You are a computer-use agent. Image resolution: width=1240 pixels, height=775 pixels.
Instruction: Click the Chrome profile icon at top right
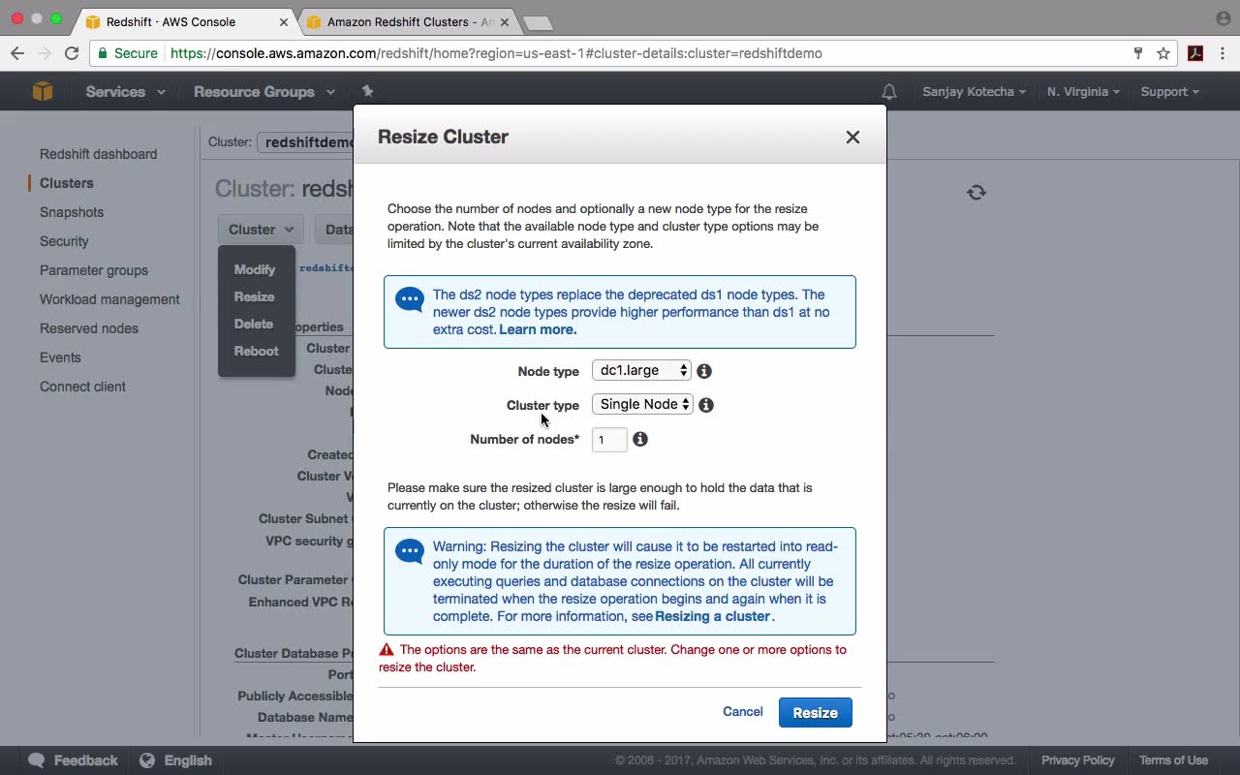click(x=1223, y=18)
